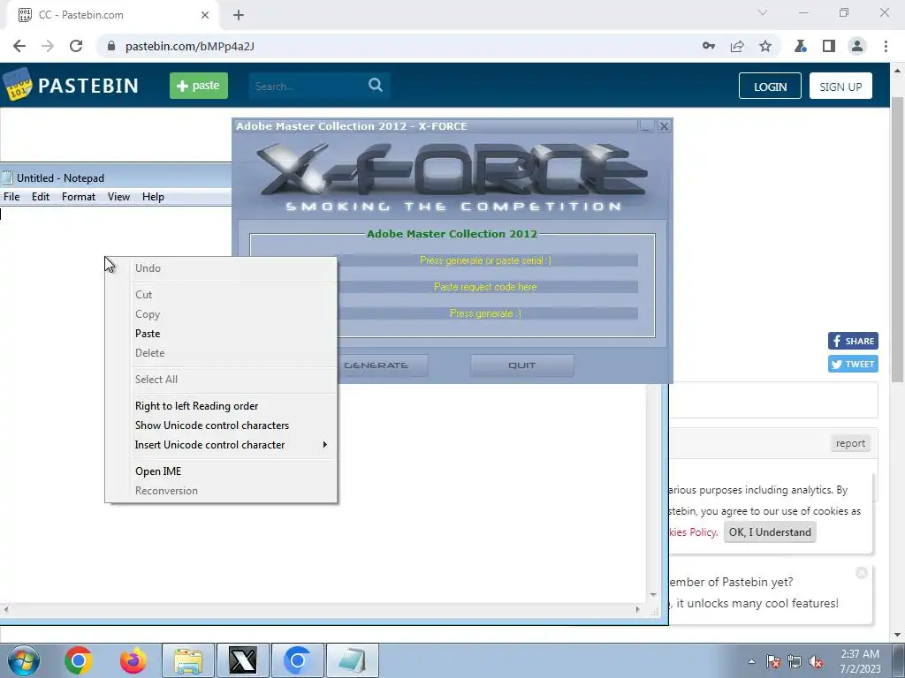This screenshot has width=905, height=678.
Task: Click Notepad's horizontal scrollbar right arrow
Action: tap(638, 609)
